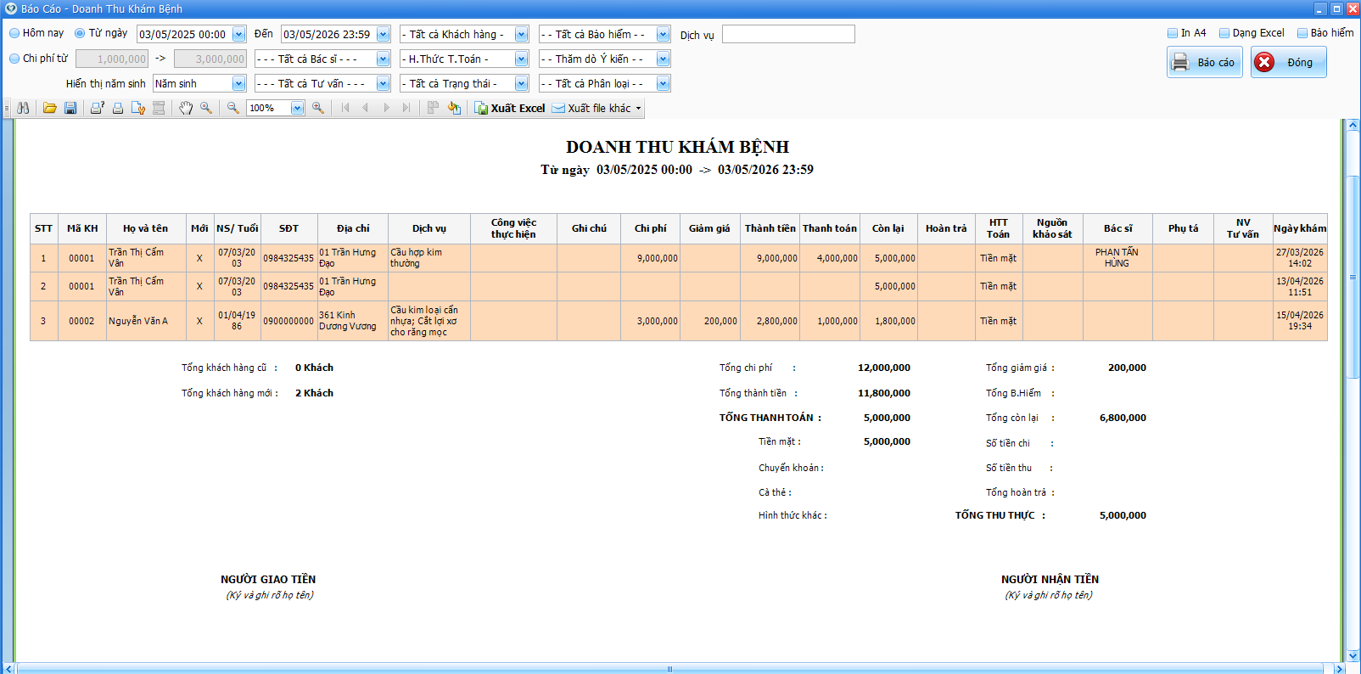Save the report using floppy disk icon
This screenshot has width=1361, height=674.
70,108
